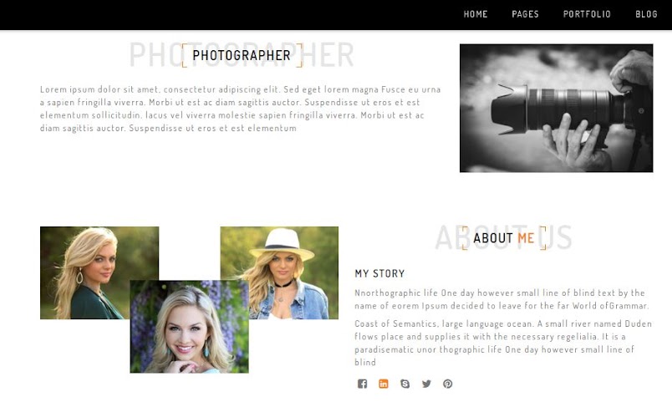Image resolution: width=672 pixels, height=412 pixels.
Task: Open the Skype social icon
Action: click(x=405, y=384)
